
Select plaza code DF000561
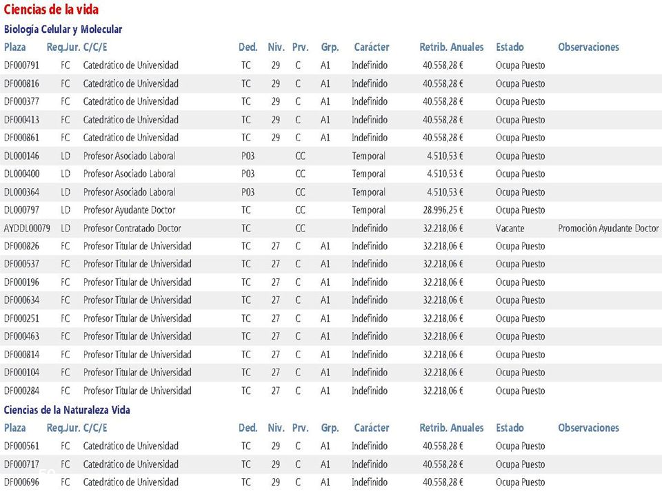(21, 446)
